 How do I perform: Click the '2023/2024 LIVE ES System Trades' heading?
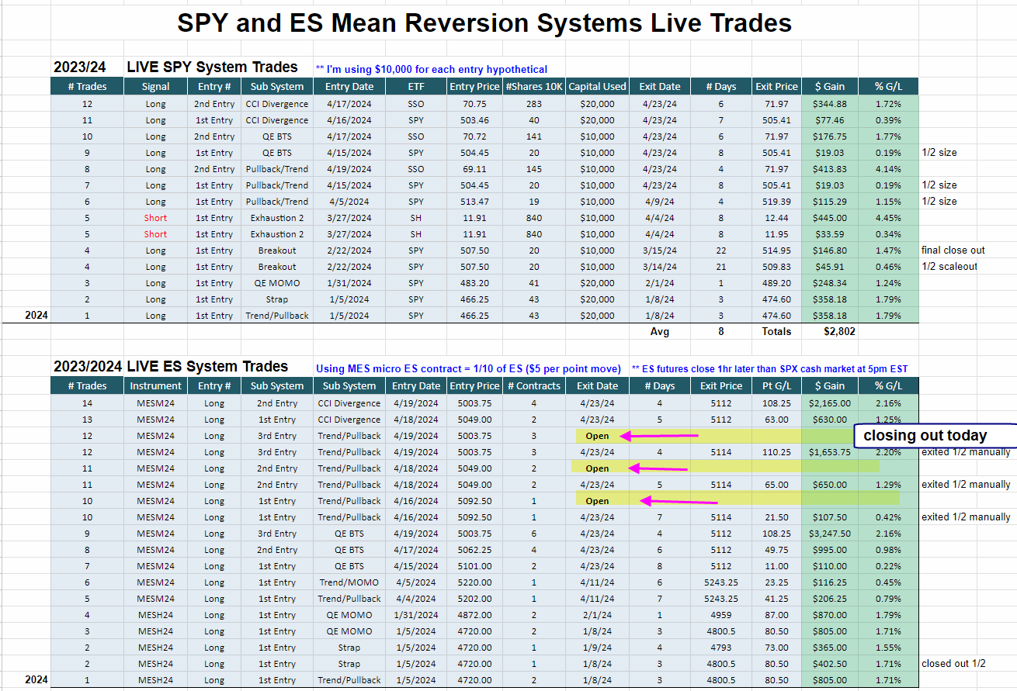click(x=171, y=367)
